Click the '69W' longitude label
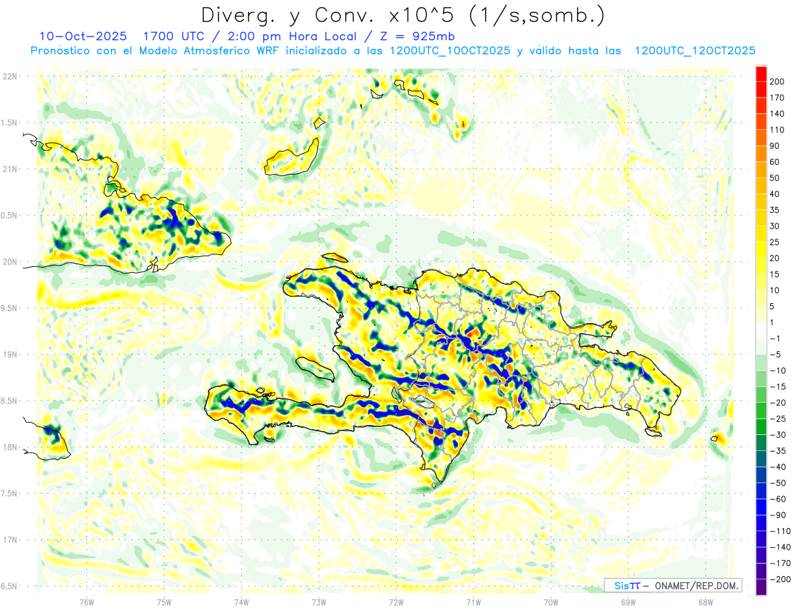792x611 pixels. click(628, 602)
